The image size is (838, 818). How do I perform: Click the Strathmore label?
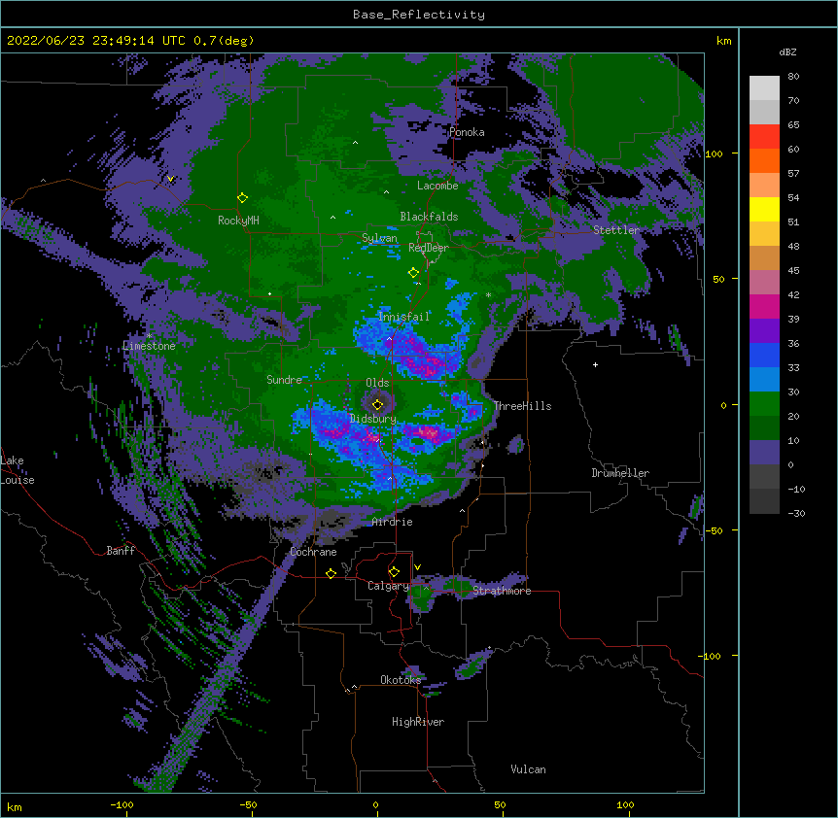502,591
